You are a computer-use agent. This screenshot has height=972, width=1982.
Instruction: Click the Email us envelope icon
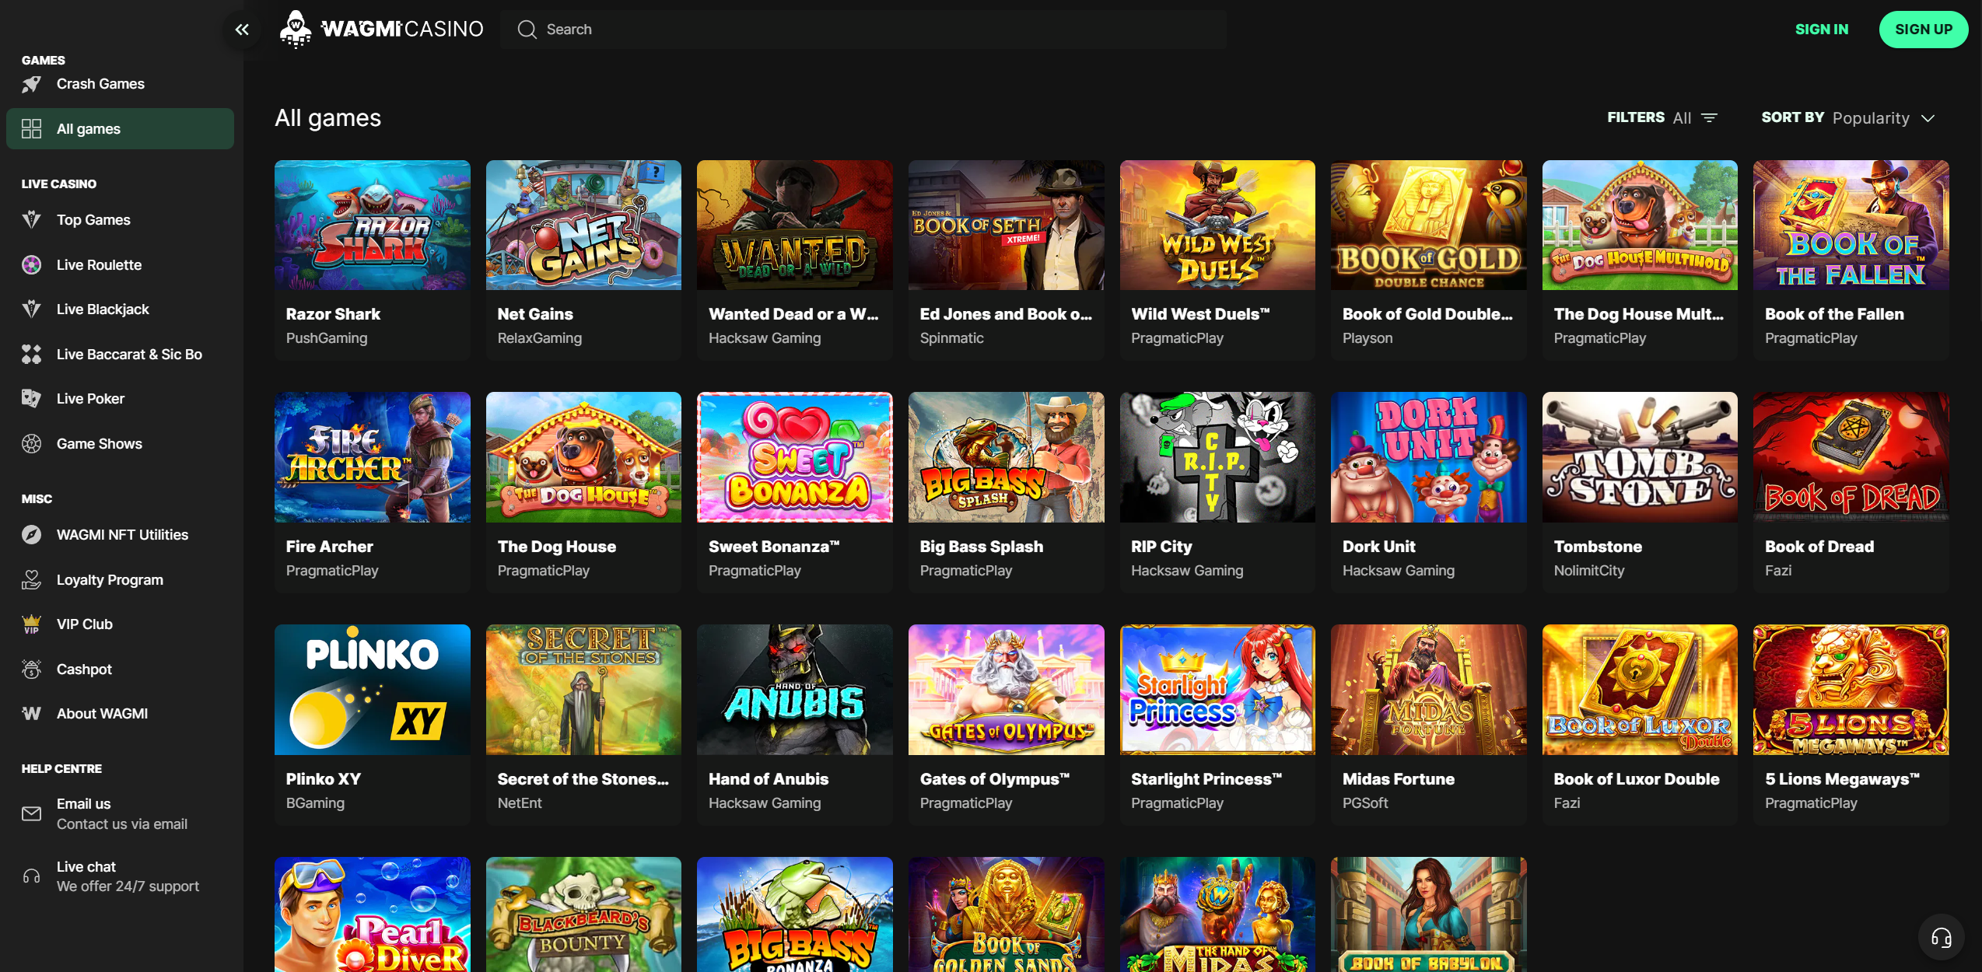pyautogui.click(x=31, y=814)
